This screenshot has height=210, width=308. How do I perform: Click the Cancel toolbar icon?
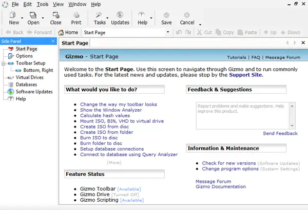(187, 15)
